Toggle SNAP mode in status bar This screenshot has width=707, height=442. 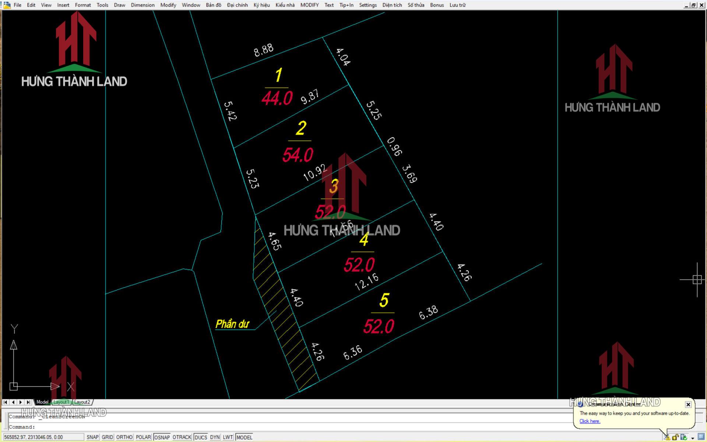(x=92, y=437)
